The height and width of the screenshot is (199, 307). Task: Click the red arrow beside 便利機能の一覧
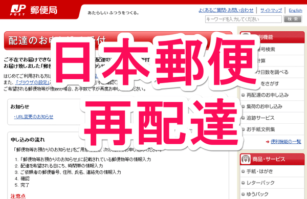click(268, 142)
